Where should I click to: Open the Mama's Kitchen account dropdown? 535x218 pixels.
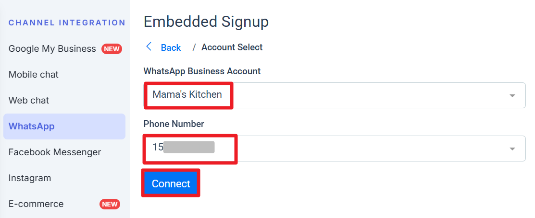327,95
